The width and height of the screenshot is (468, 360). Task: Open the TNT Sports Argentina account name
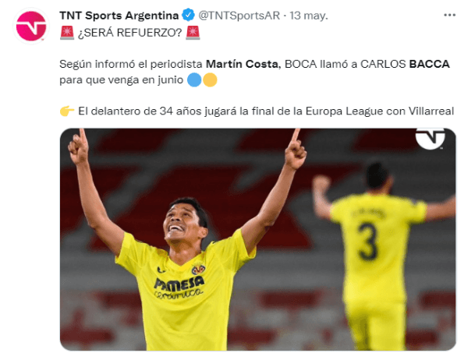point(119,16)
